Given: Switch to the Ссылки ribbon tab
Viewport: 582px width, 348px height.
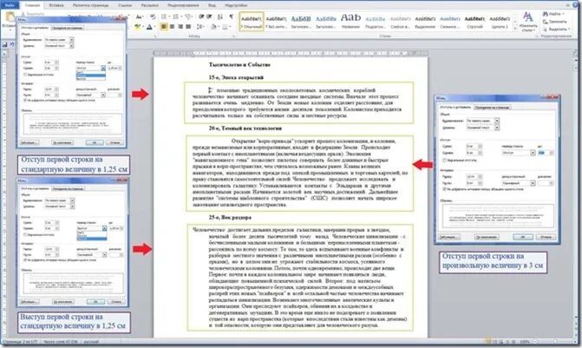Looking at the screenshot, I should (125, 5).
